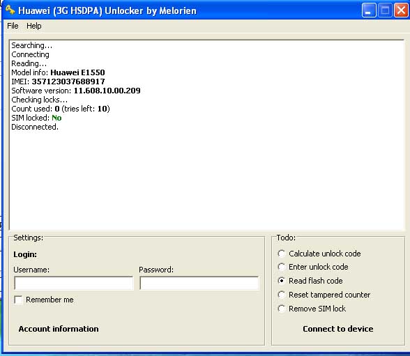Image resolution: width=410 pixels, height=356 pixels.
Task: Click the Checking locks... log line
Action: point(40,100)
